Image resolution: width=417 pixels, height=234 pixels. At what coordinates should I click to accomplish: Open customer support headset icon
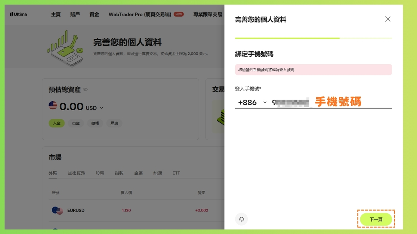242,219
